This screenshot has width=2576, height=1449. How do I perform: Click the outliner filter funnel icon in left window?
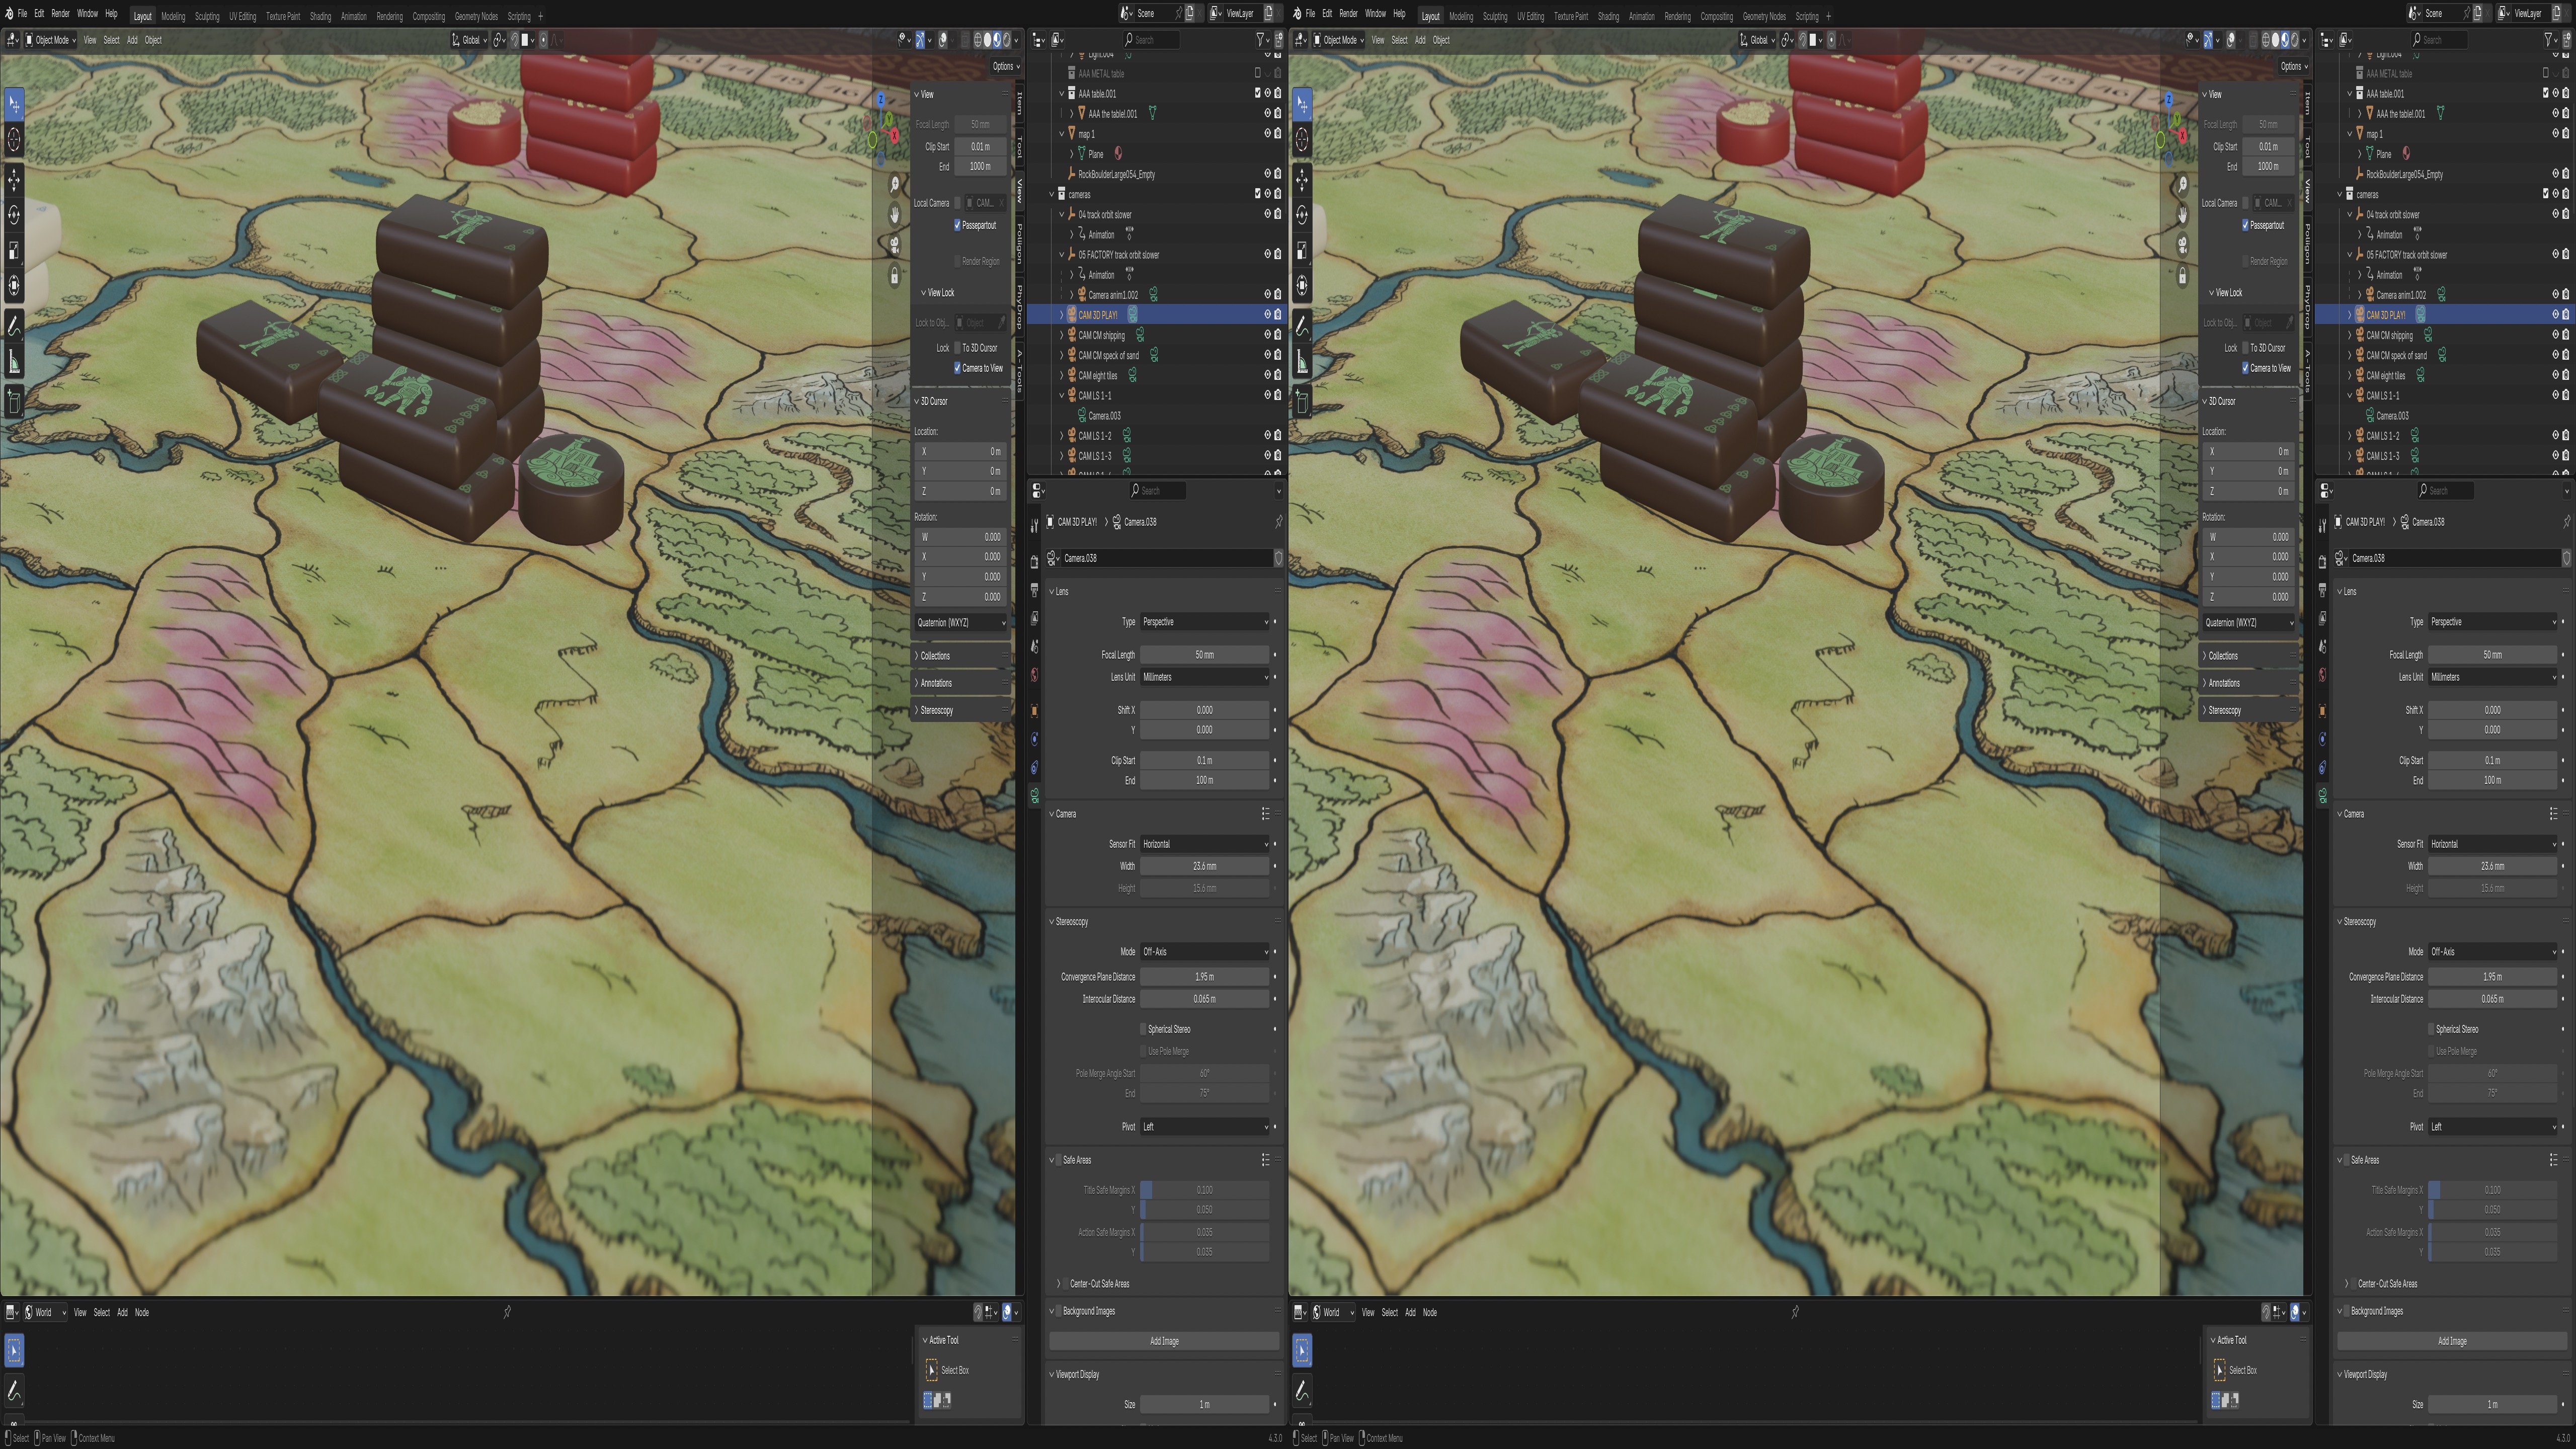1260,39
